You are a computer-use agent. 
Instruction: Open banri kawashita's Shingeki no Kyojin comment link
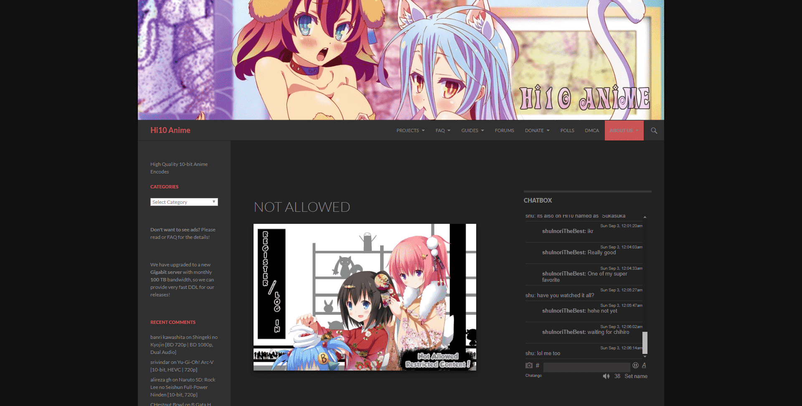click(184, 345)
